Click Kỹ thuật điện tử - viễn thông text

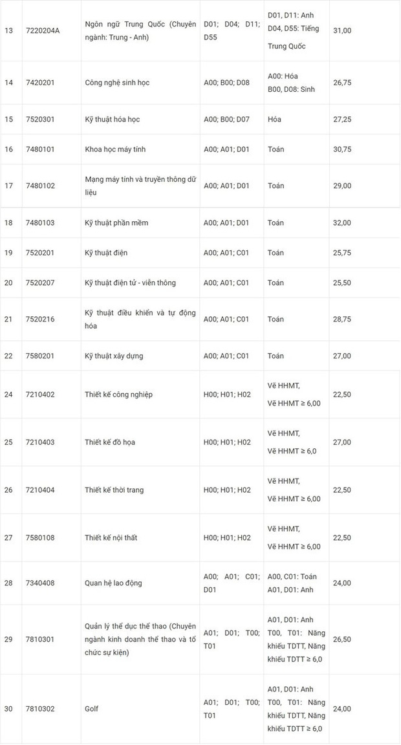pos(130,283)
